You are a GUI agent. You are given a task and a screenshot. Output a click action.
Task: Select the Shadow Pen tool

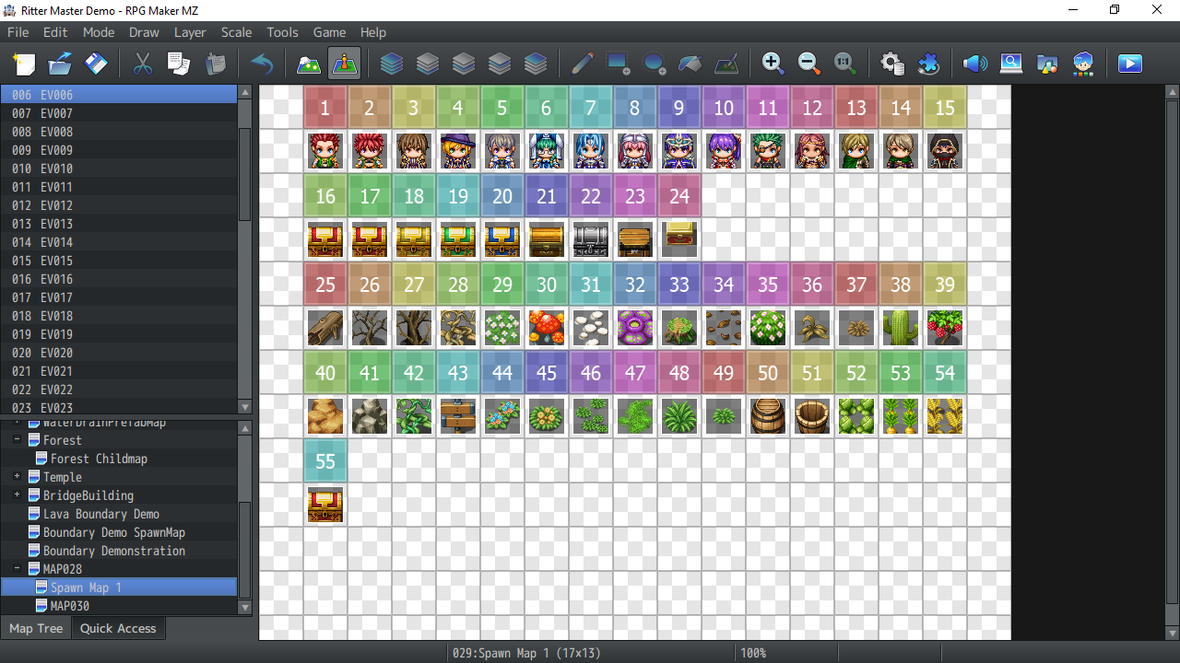click(726, 64)
